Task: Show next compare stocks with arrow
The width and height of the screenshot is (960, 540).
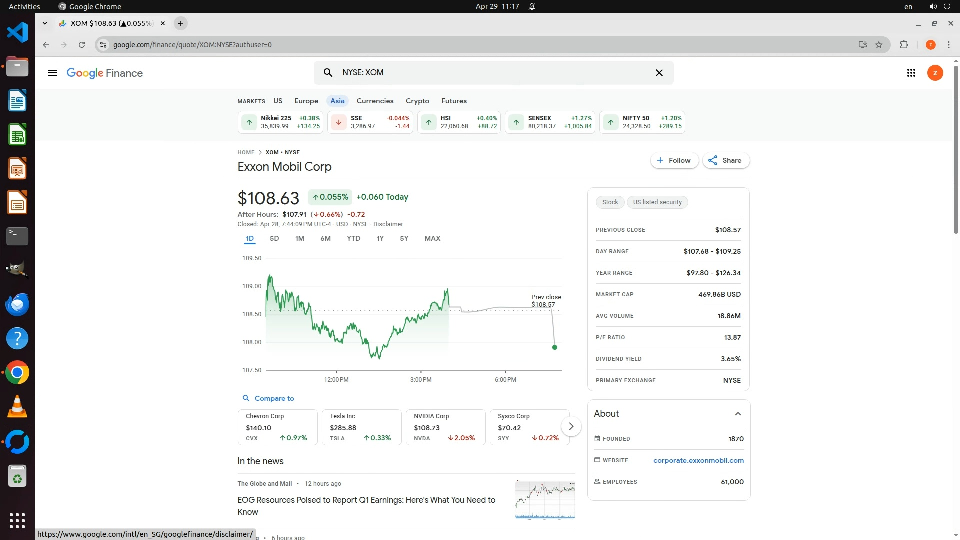Action: click(x=571, y=426)
